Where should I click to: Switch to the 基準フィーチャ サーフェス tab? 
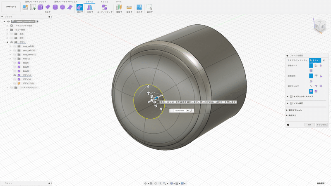click(66, 2)
